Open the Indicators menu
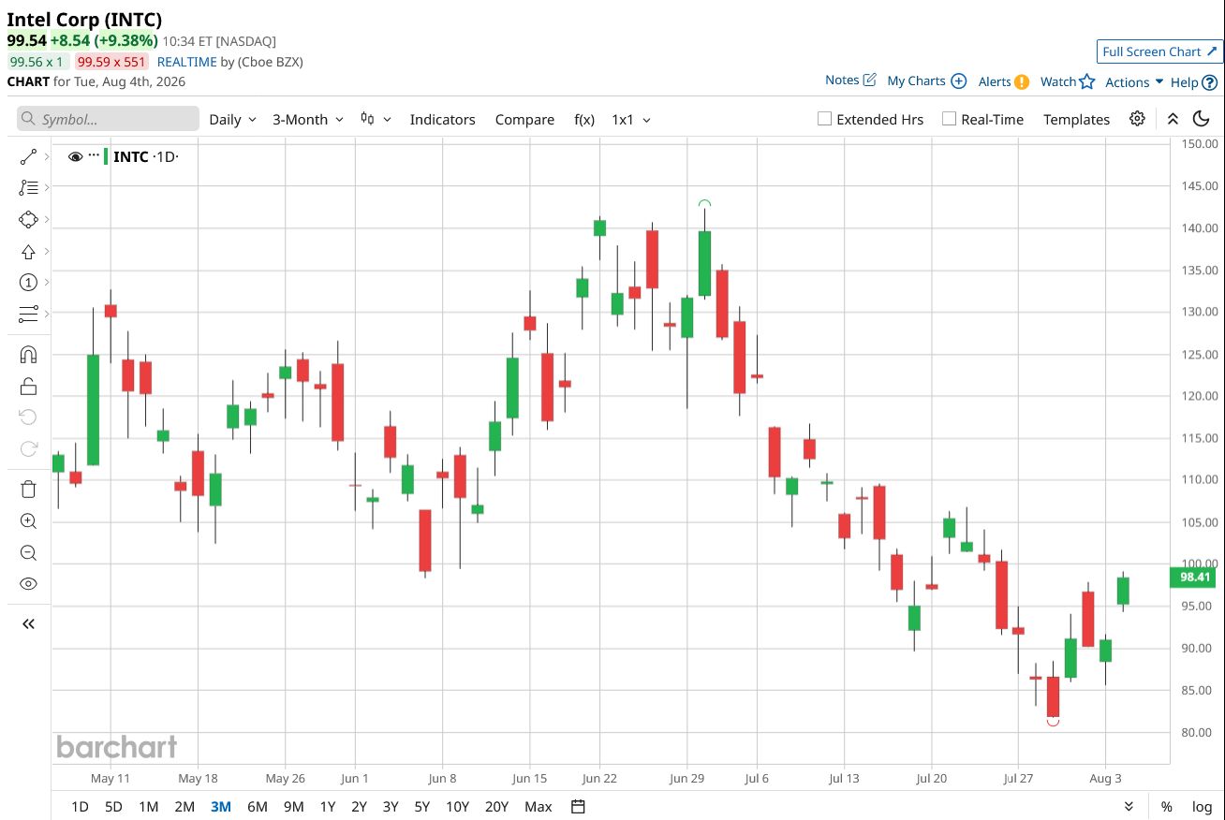The height and width of the screenshot is (820, 1225). pos(442,119)
